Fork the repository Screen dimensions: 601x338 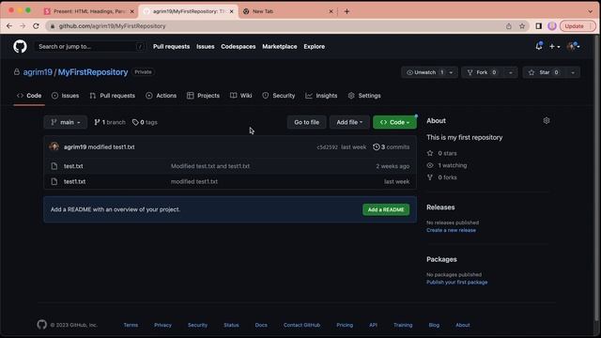click(483, 72)
